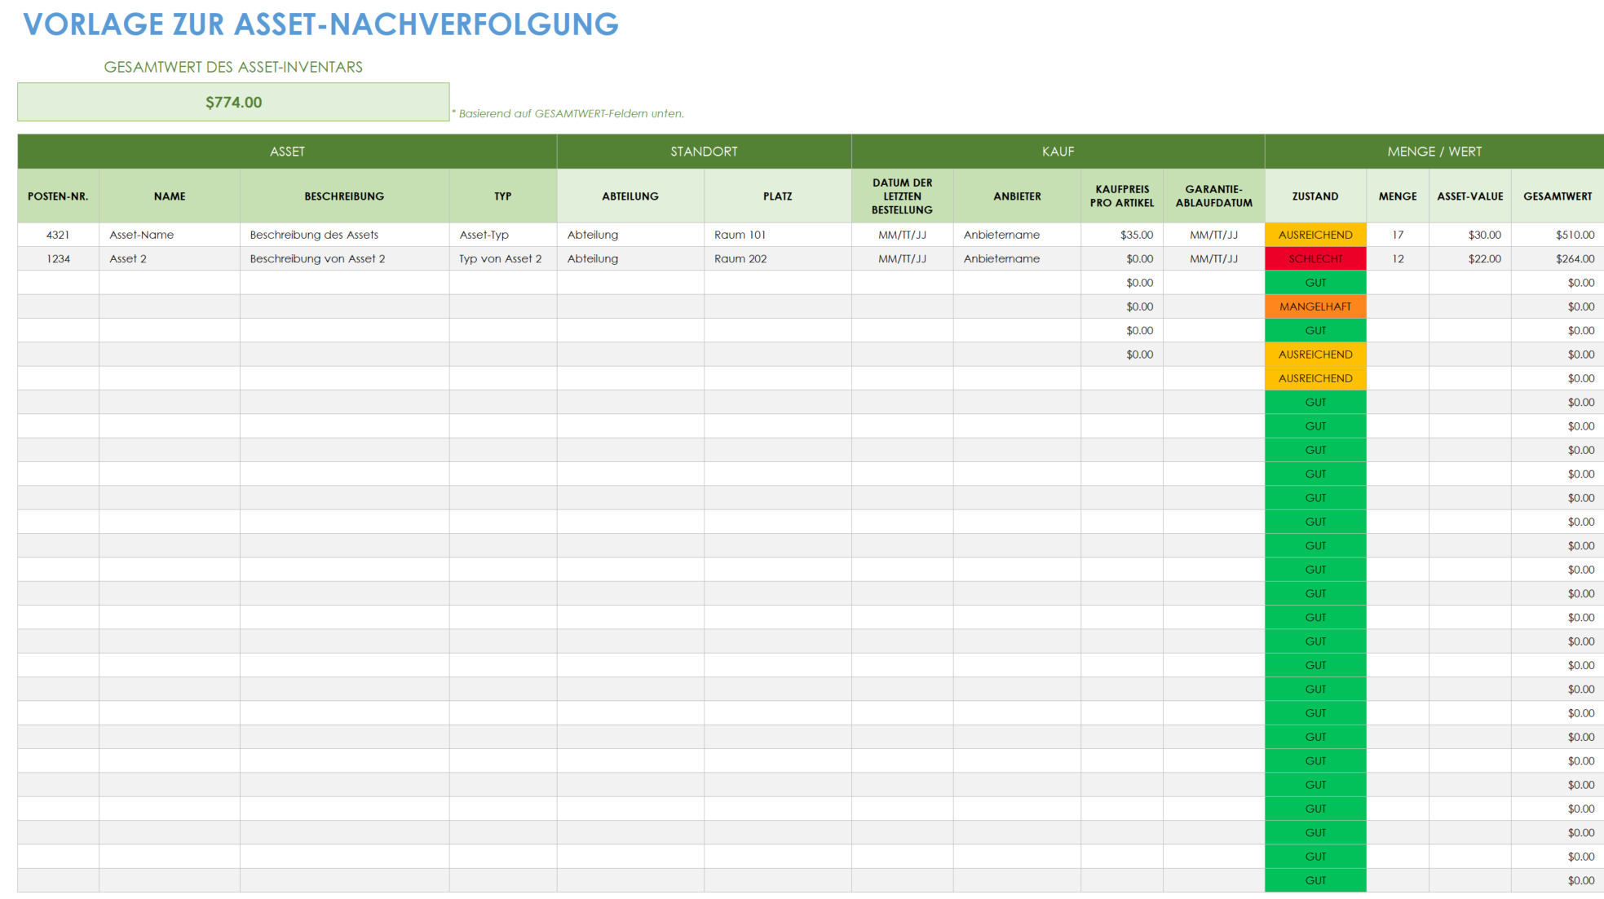Click the Kaufpreis pro Artikel header
Viewport: 1604px width, 899px height.
tap(1122, 196)
